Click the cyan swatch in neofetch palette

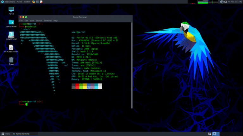tap(96, 86)
